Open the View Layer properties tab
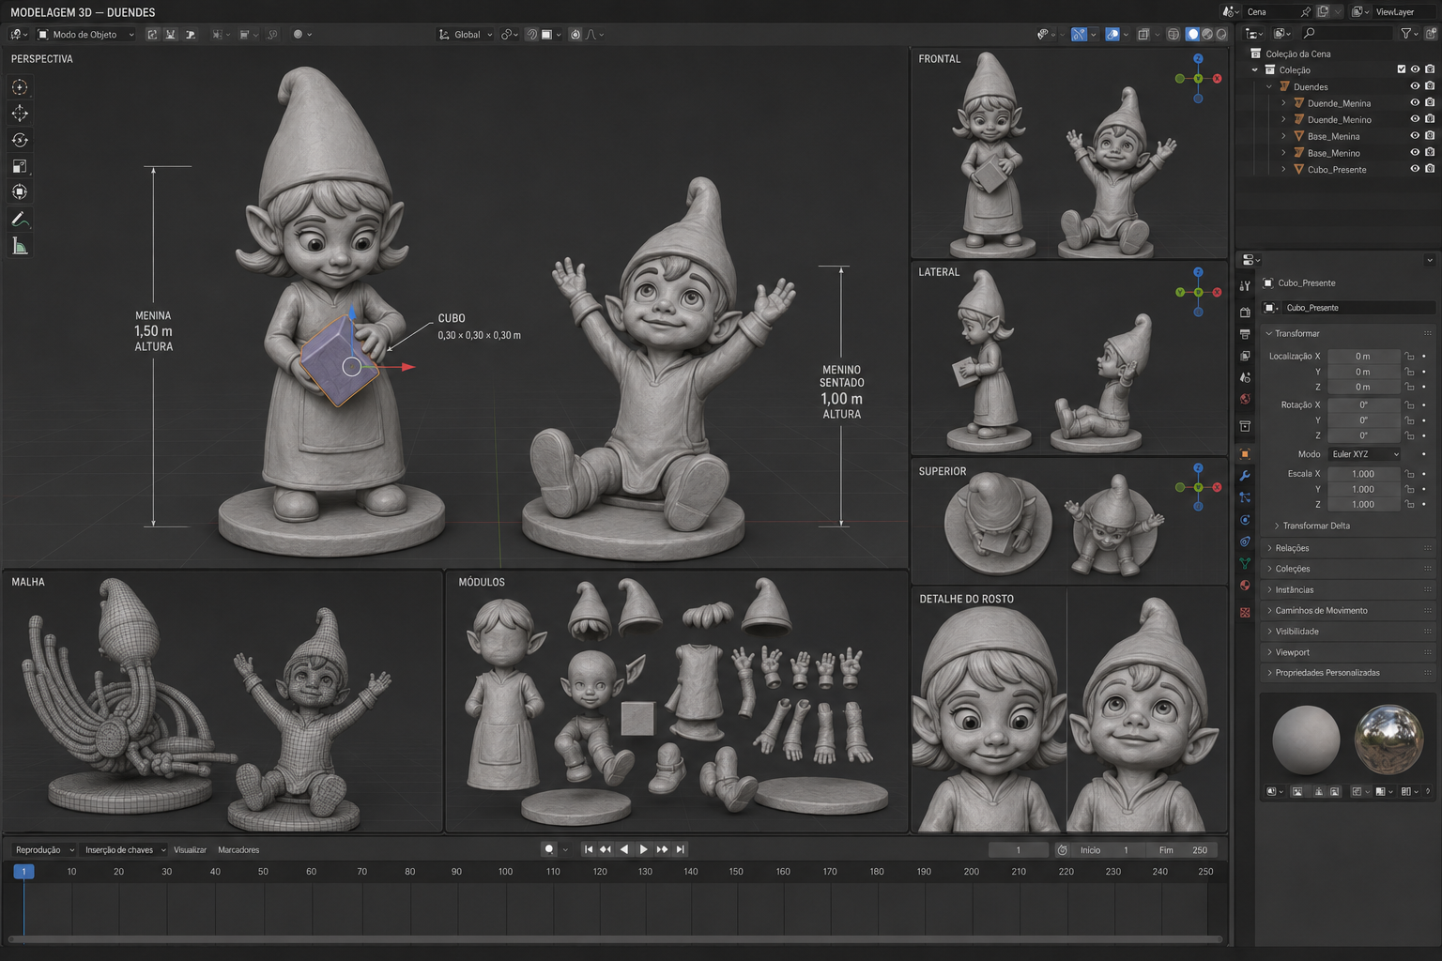Image resolution: width=1442 pixels, height=961 pixels. click(x=1245, y=356)
